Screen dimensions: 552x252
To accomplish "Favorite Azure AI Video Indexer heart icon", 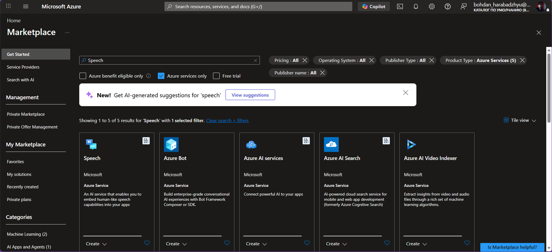I will click(x=467, y=243).
